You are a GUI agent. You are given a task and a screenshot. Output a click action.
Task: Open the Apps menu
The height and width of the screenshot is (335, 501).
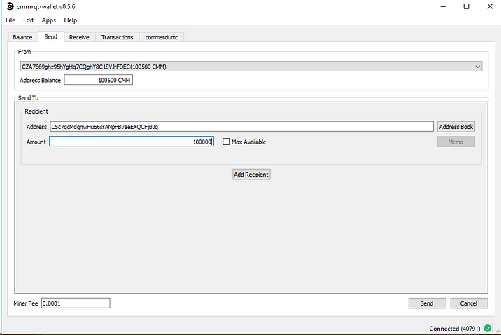[x=48, y=20]
